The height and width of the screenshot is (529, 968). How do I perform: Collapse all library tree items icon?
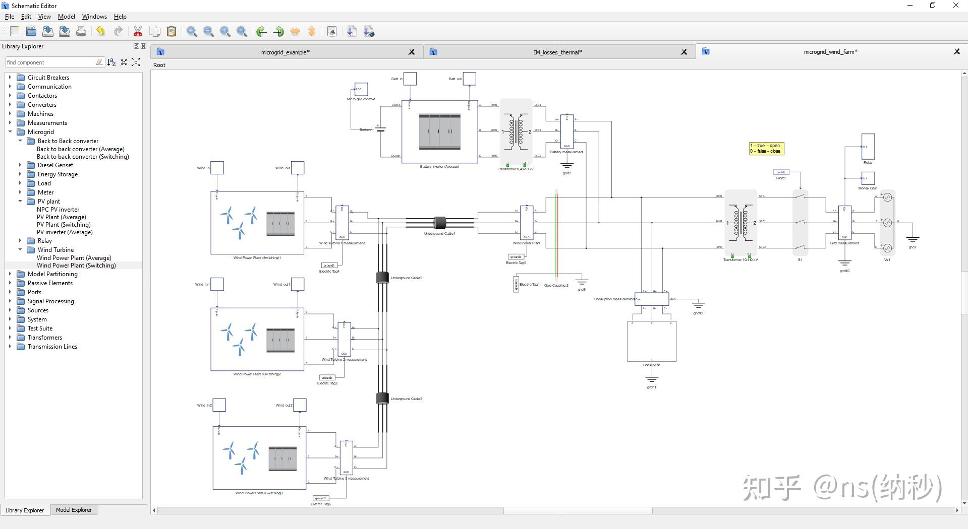pyautogui.click(x=124, y=62)
